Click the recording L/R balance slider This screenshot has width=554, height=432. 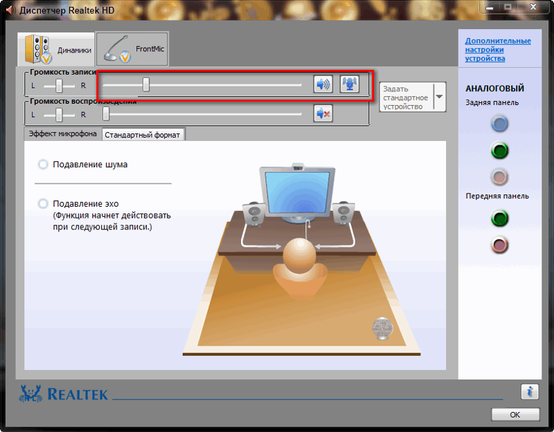pyautogui.click(x=59, y=86)
